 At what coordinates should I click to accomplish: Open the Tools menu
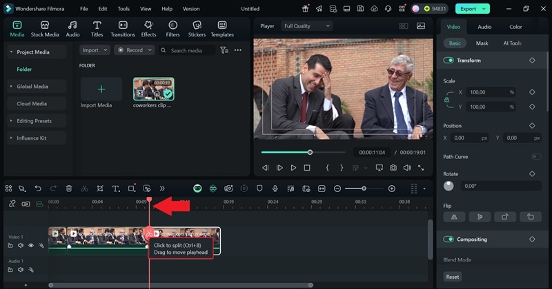[x=124, y=9]
